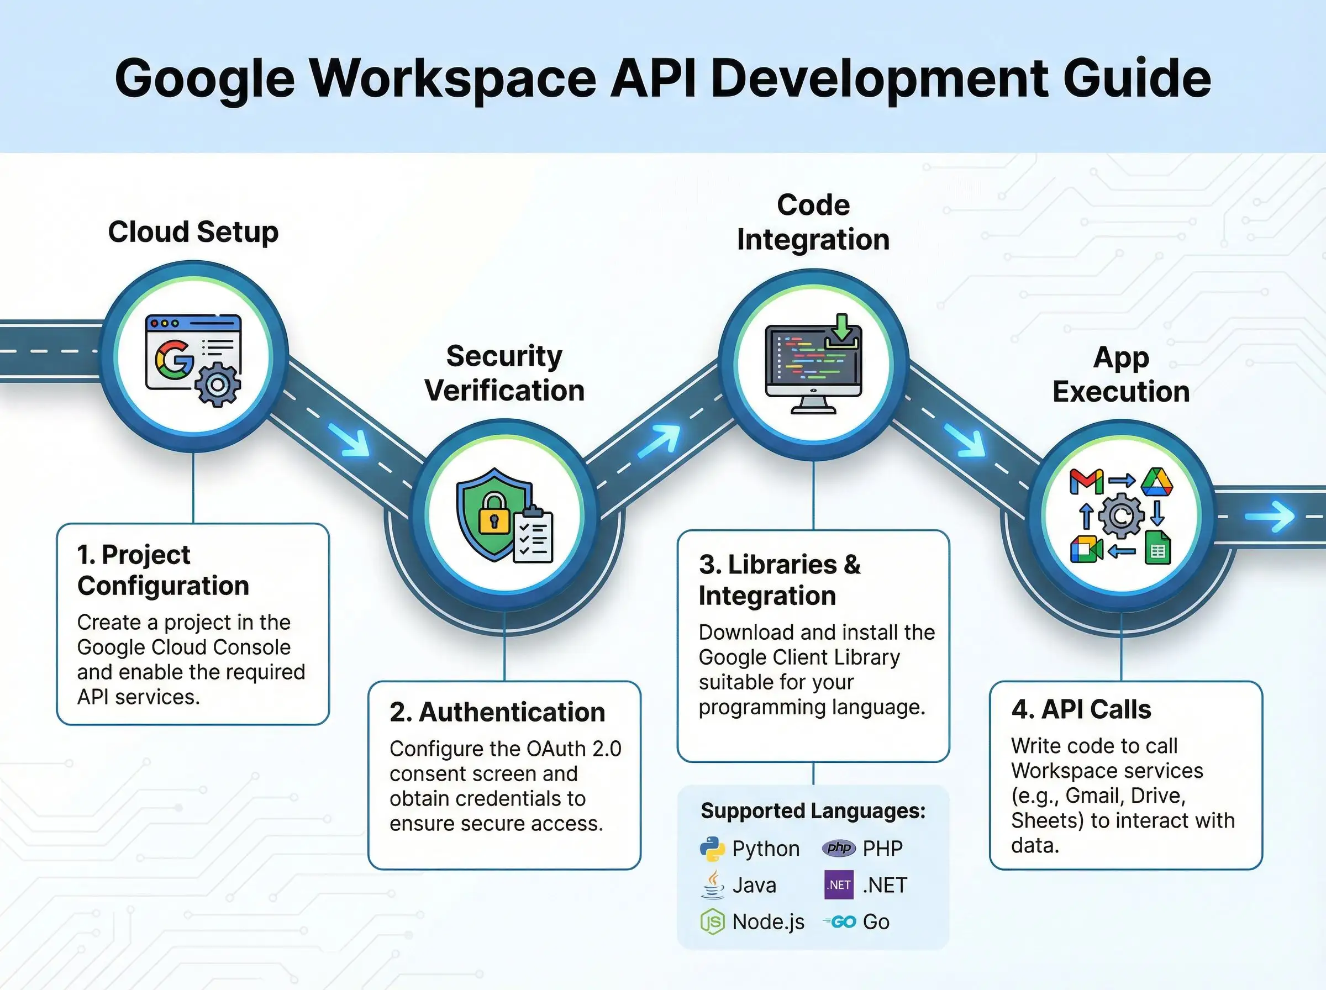Click the .NET language icon

838,884
